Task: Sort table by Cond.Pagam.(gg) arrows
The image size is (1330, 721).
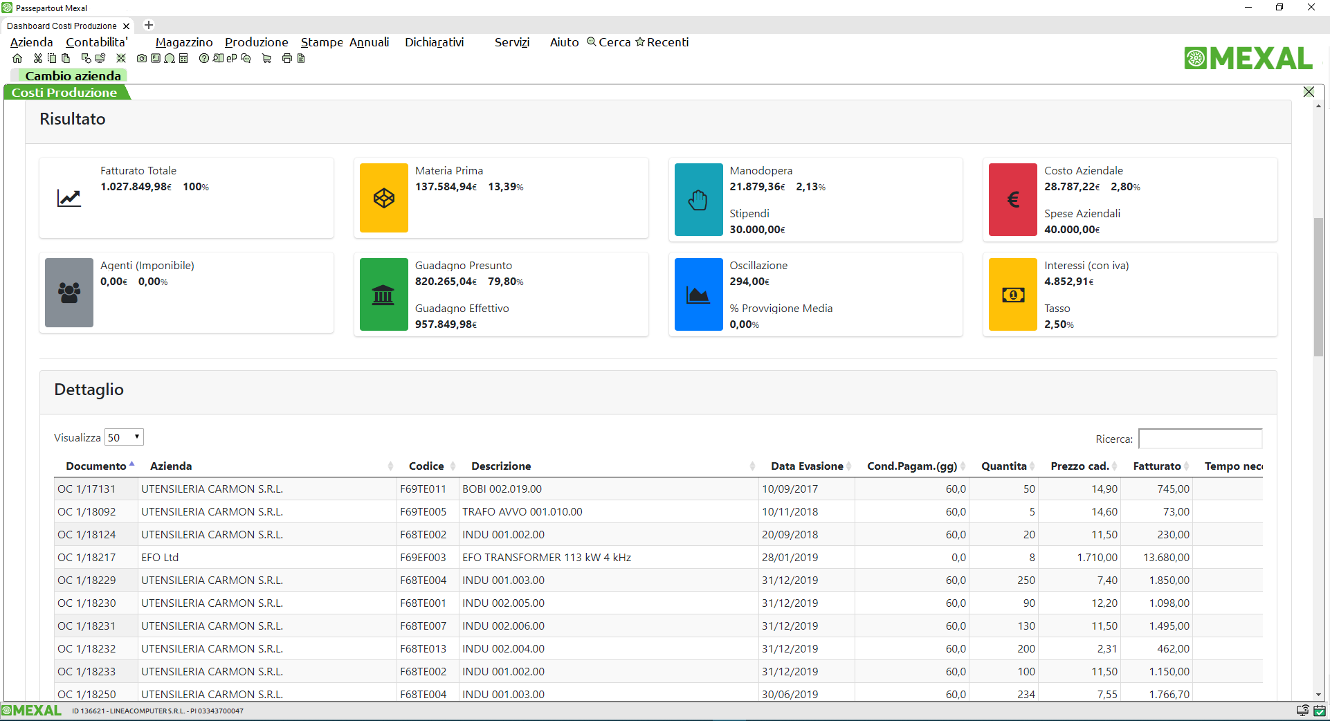Action: [x=963, y=466]
